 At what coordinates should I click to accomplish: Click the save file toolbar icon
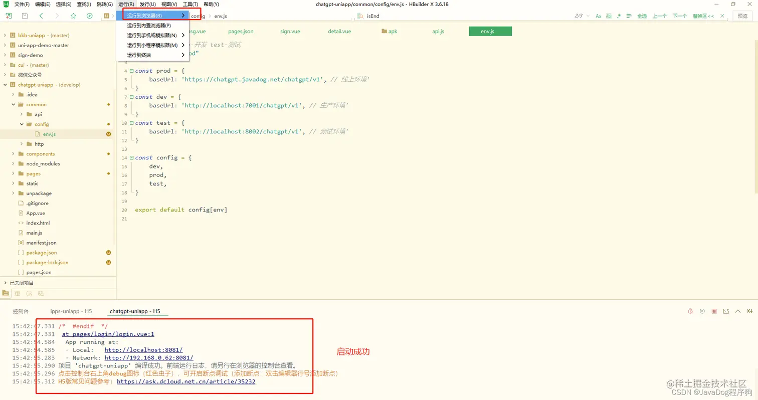coord(25,16)
